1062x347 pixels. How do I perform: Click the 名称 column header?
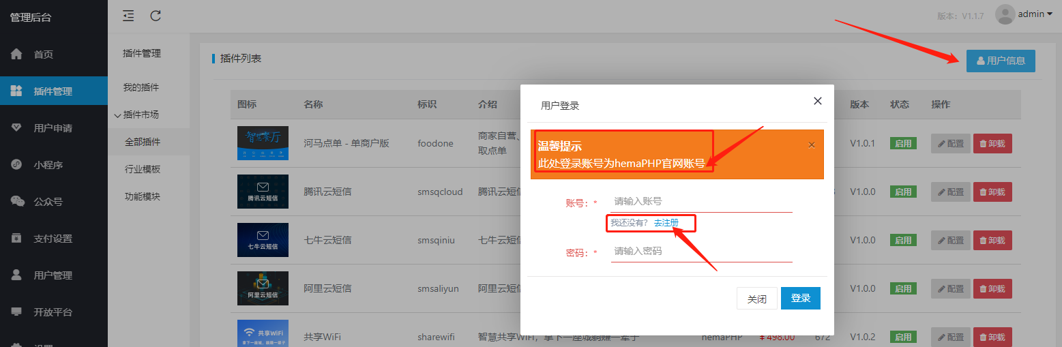[314, 104]
